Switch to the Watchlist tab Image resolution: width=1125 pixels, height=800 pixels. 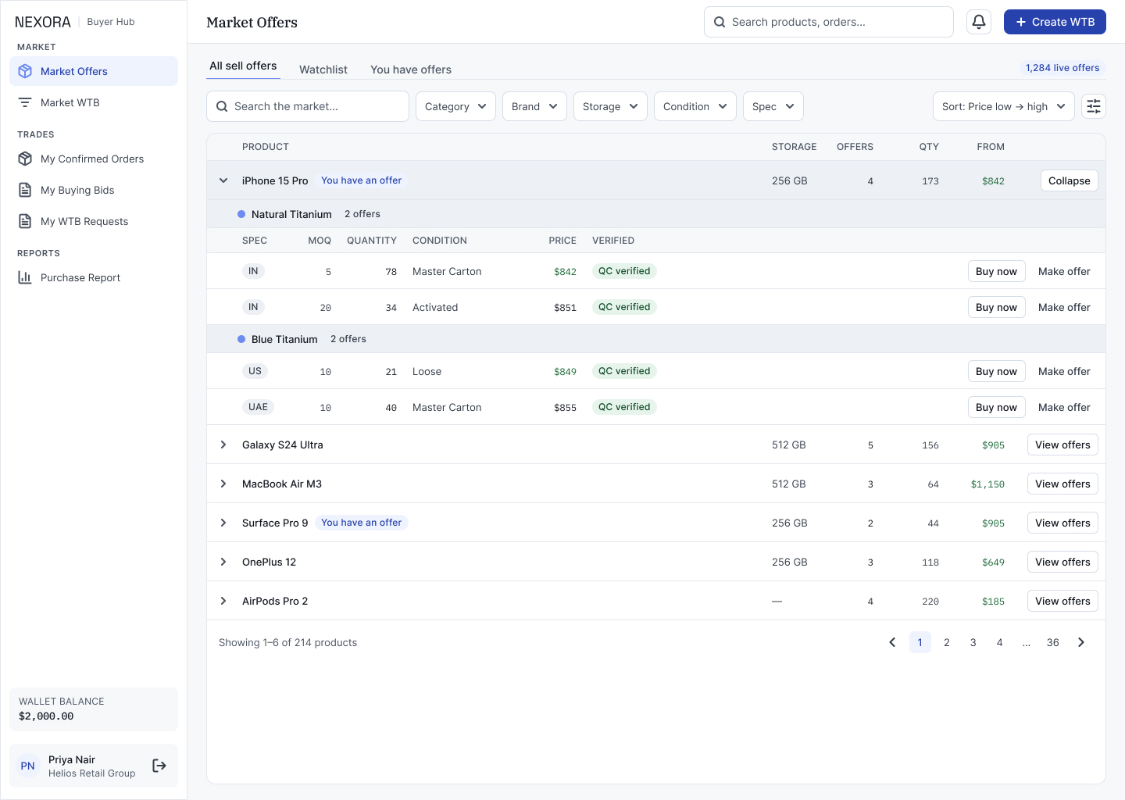coord(323,70)
